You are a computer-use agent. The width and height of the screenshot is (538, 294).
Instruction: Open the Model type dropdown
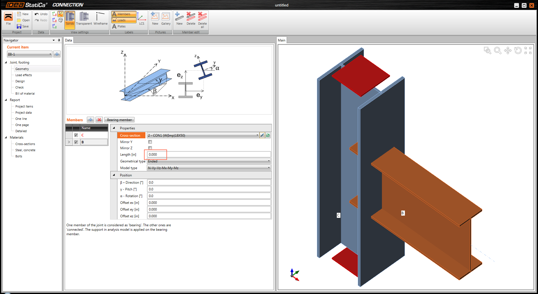(209, 168)
